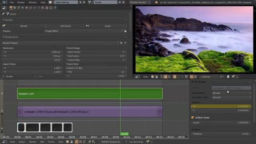The image size is (256, 144).
Task: Select Texture properties tab icon
Action: click(47, 8)
